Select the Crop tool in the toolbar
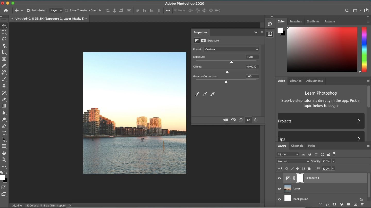The height and width of the screenshot is (208, 371). coord(4,52)
